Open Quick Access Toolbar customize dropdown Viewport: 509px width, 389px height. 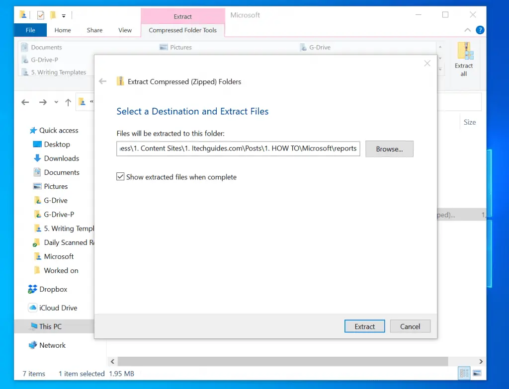click(64, 16)
